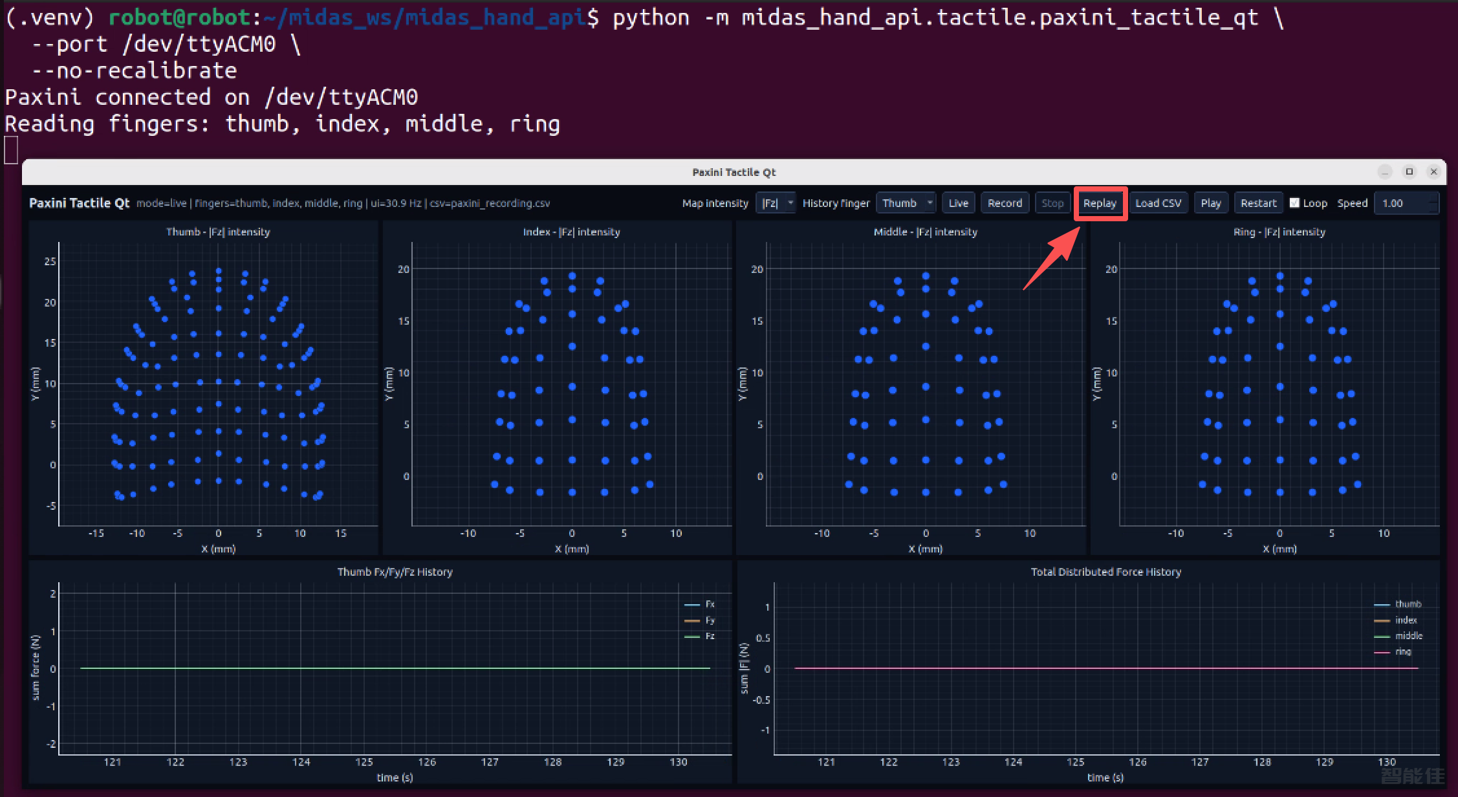Click the '--no-recalibrate' argument in terminal
The image size is (1458, 797).
pyautogui.click(x=134, y=71)
